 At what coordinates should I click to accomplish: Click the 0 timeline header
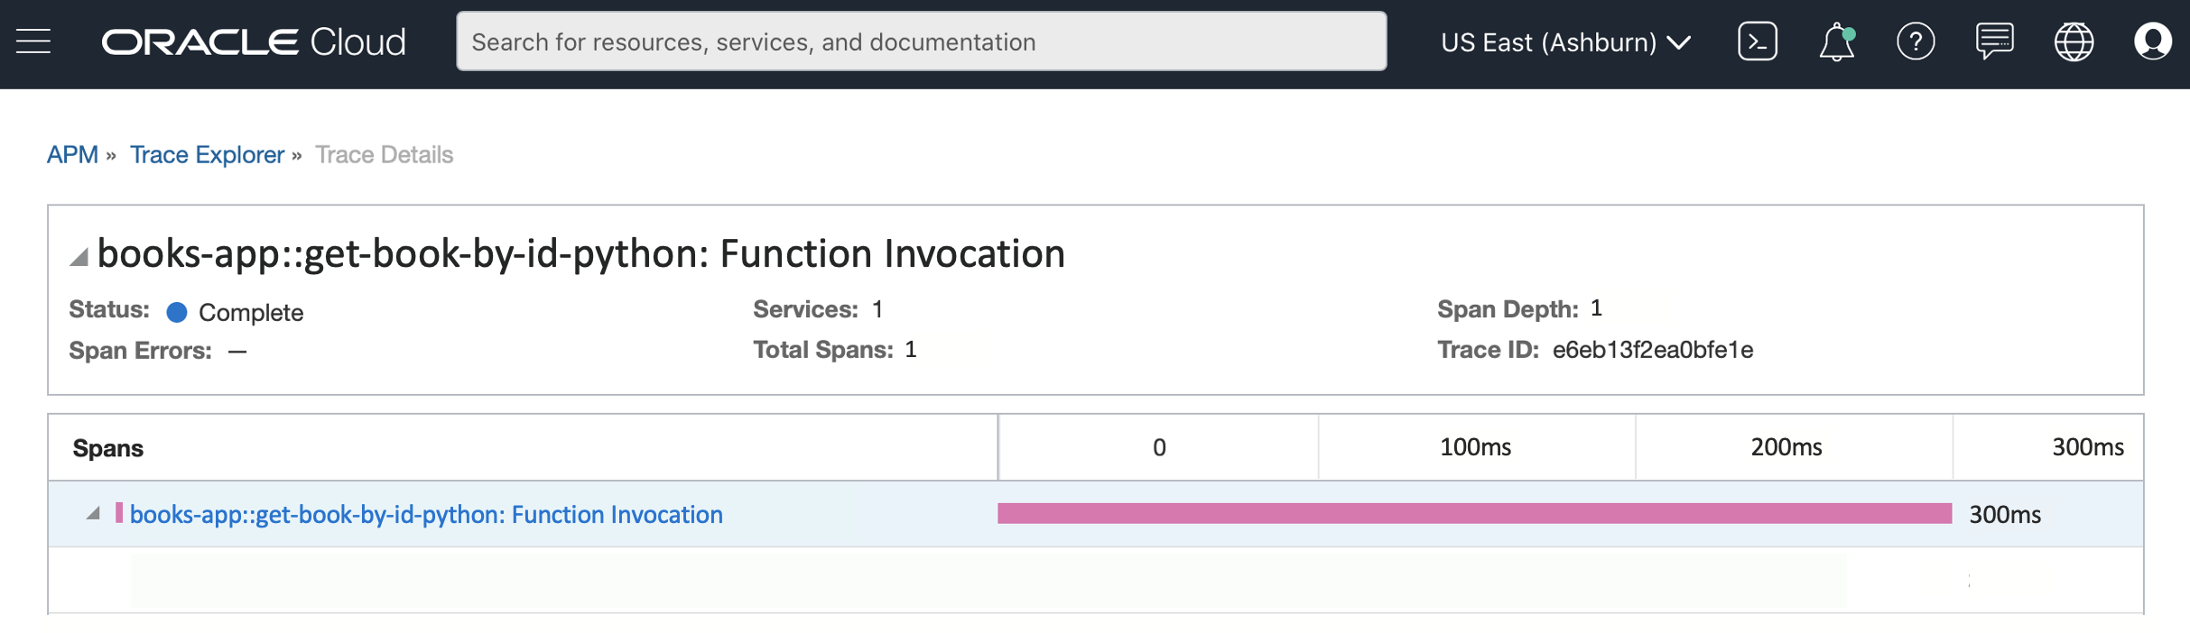[1159, 447]
